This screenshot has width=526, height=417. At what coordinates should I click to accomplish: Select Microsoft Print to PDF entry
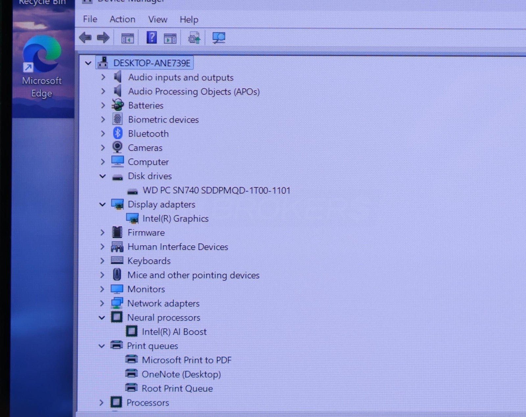[x=186, y=360]
